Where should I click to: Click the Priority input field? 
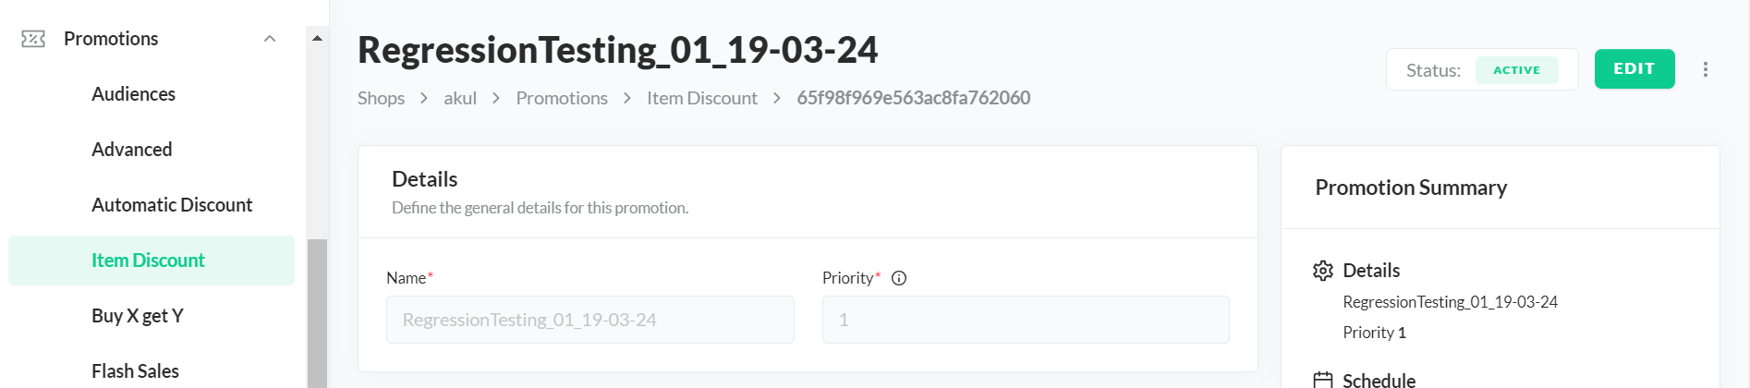coord(1026,320)
